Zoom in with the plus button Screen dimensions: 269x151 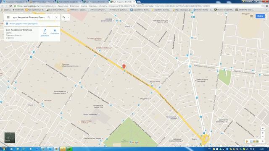coord(263,133)
